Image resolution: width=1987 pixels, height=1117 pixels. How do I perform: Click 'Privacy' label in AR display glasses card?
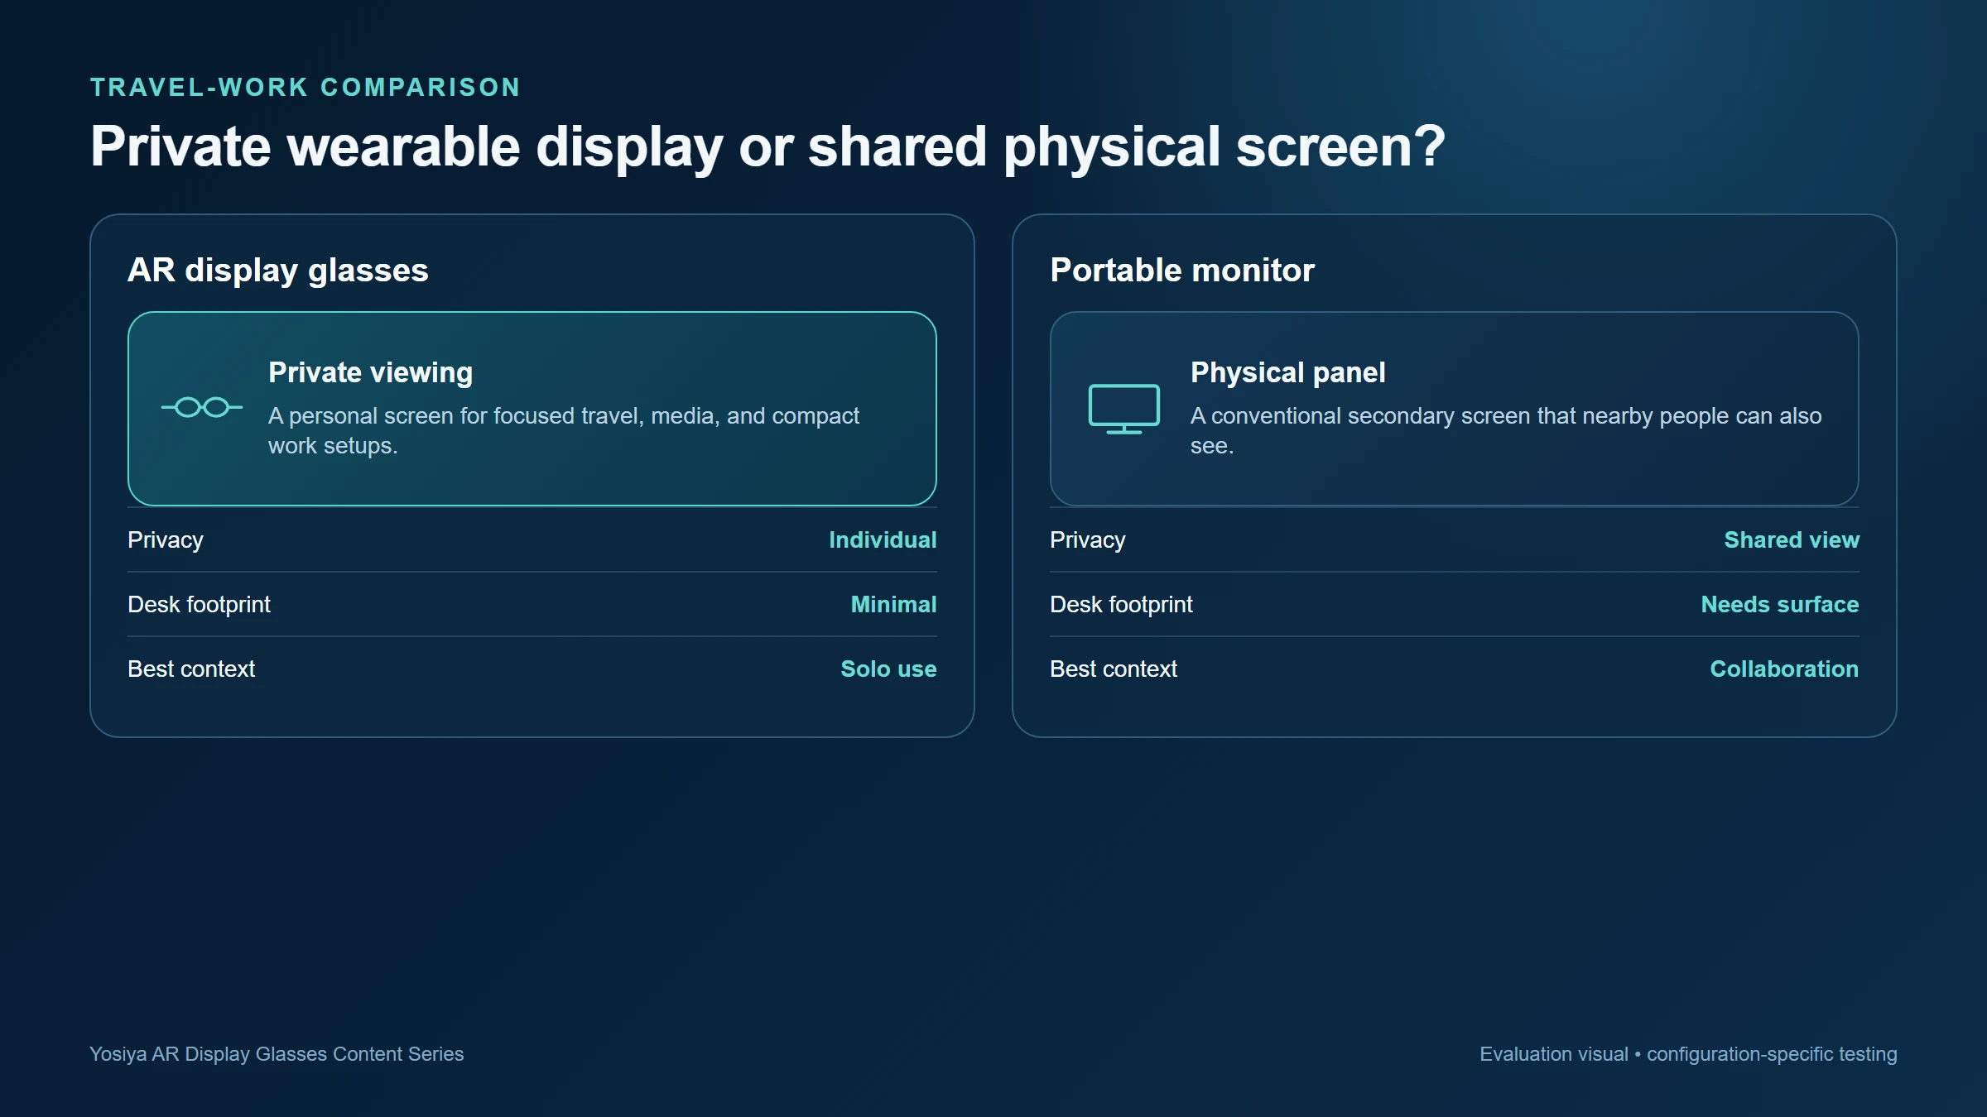click(166, 539)
